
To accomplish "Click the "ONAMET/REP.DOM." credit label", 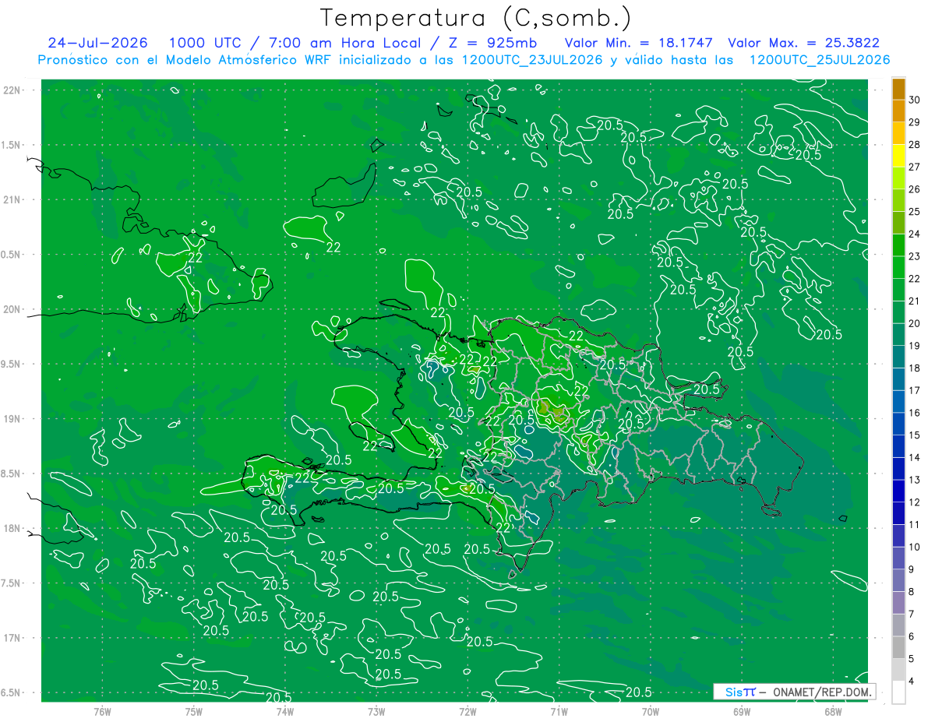I will (823, 692).
